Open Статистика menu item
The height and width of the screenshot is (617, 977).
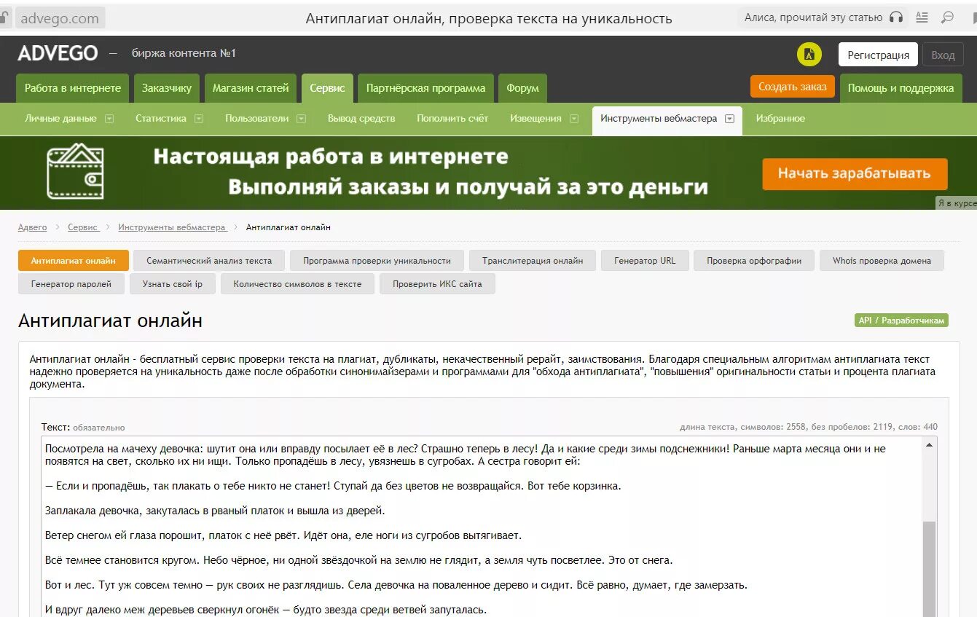click(161, 119)
